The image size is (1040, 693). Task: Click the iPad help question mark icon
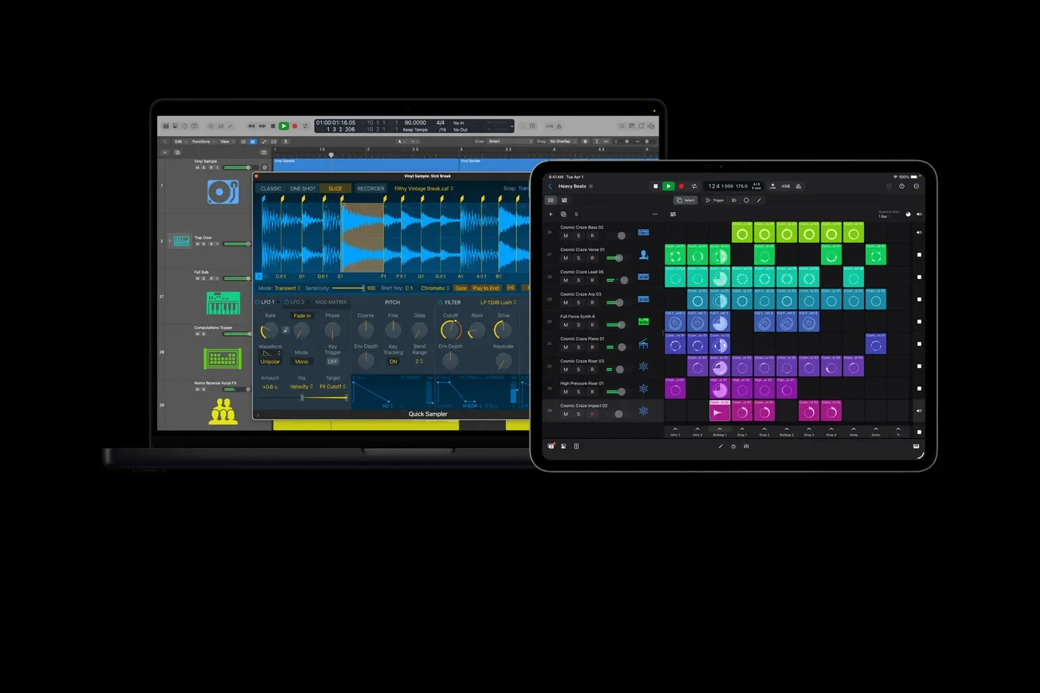(x=902, y=186)
